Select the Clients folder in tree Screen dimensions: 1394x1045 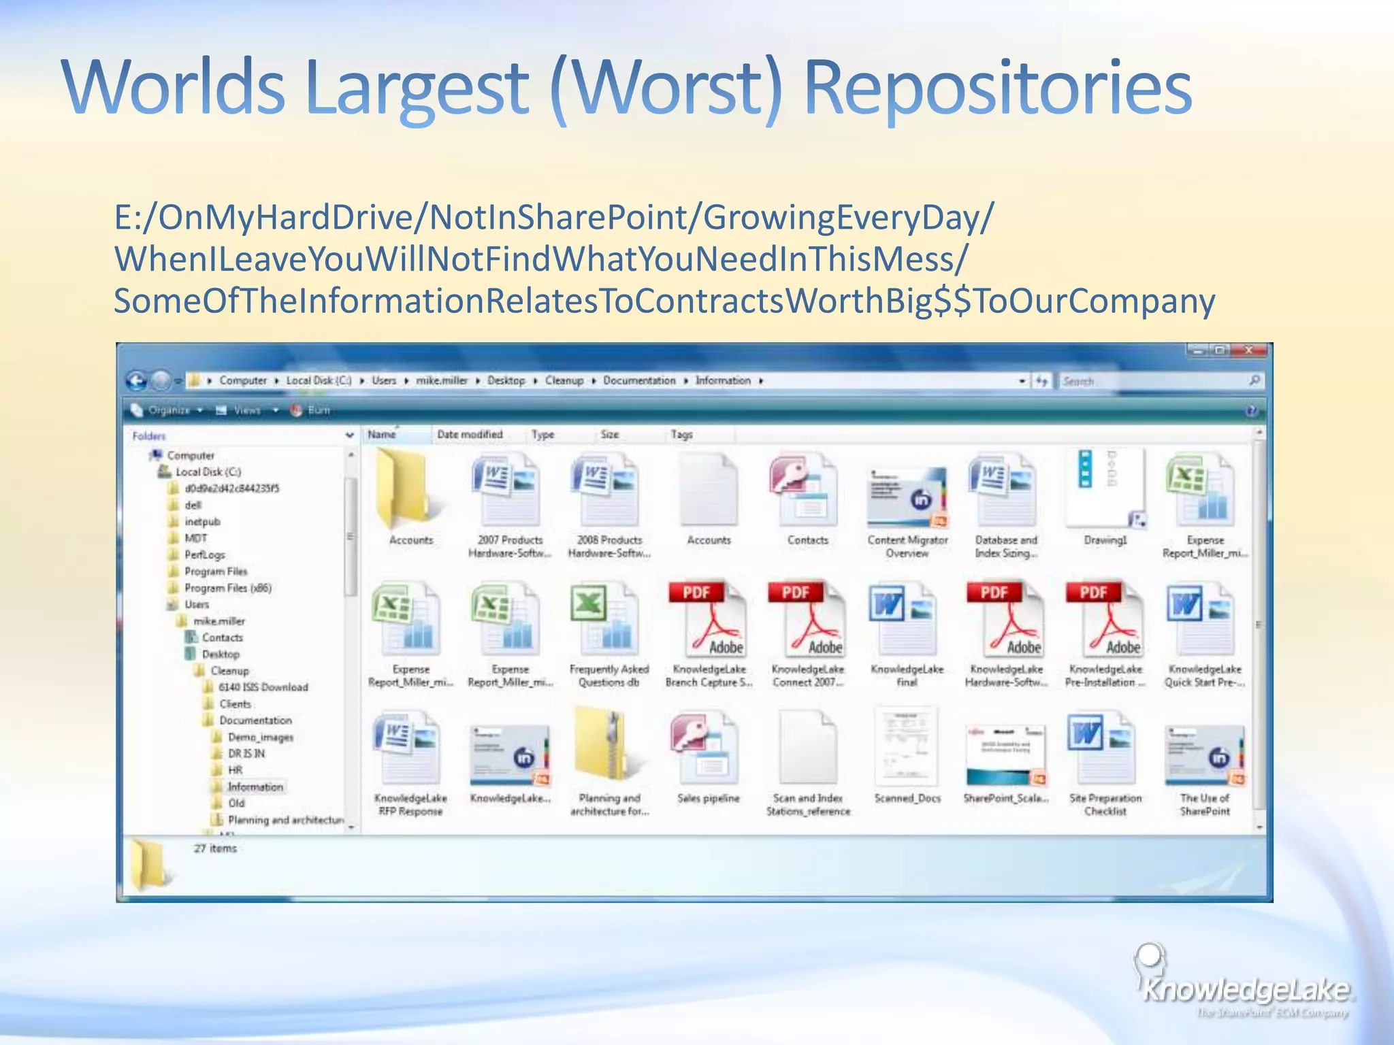point(235,703)
